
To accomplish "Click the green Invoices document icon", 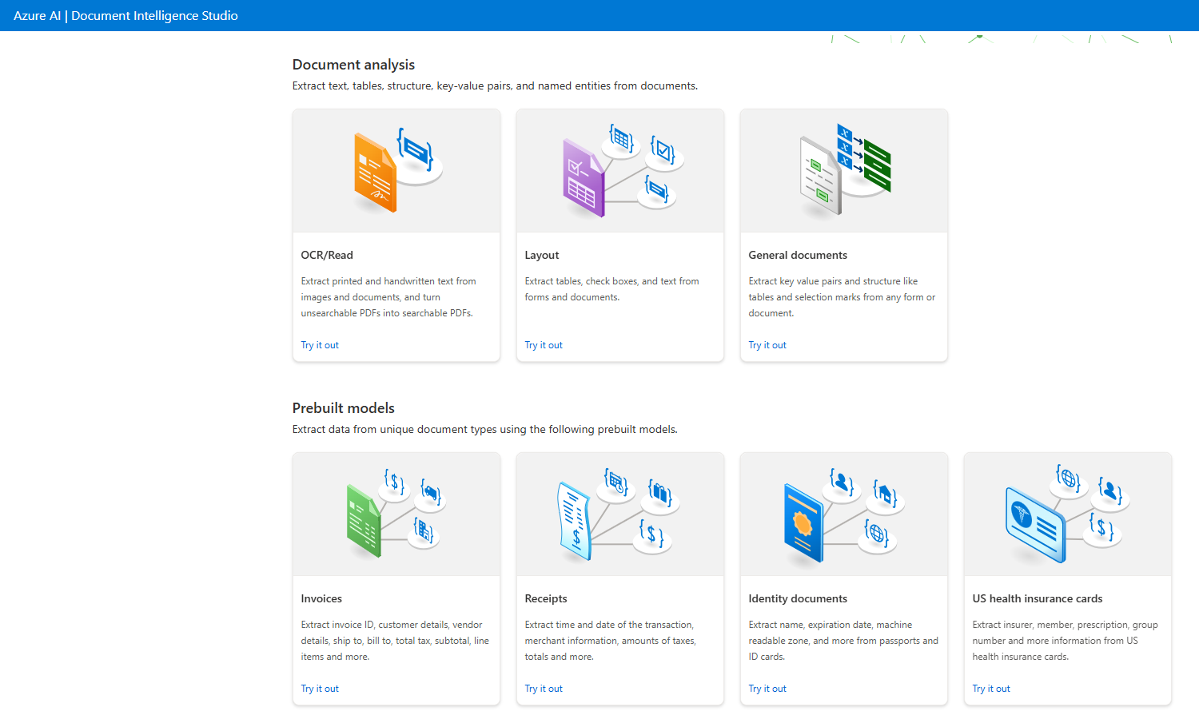I will pyautogui.click(x=364, y=520).
